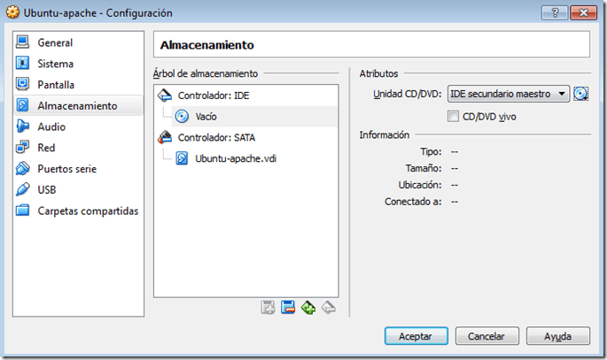Add a new controller with the green plus icon
This screenshot has width=607, height=360.
tap(307, 307)
